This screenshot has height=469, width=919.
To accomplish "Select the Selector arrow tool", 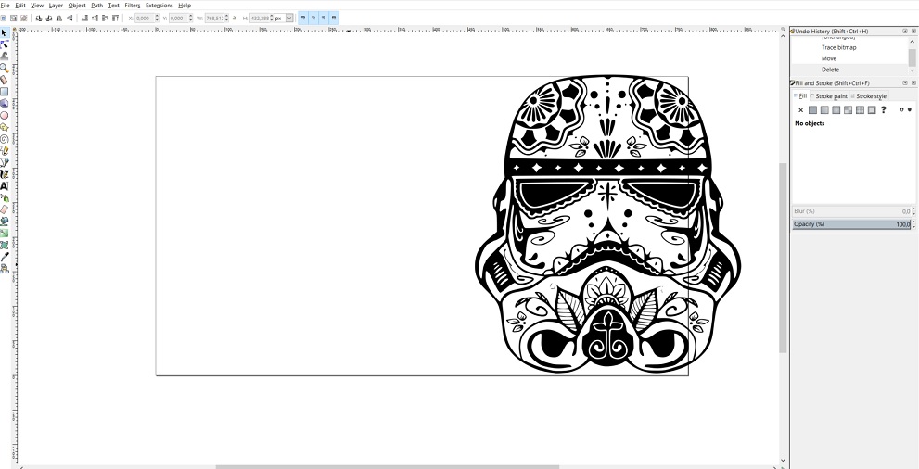I will (x=4, y=32).
